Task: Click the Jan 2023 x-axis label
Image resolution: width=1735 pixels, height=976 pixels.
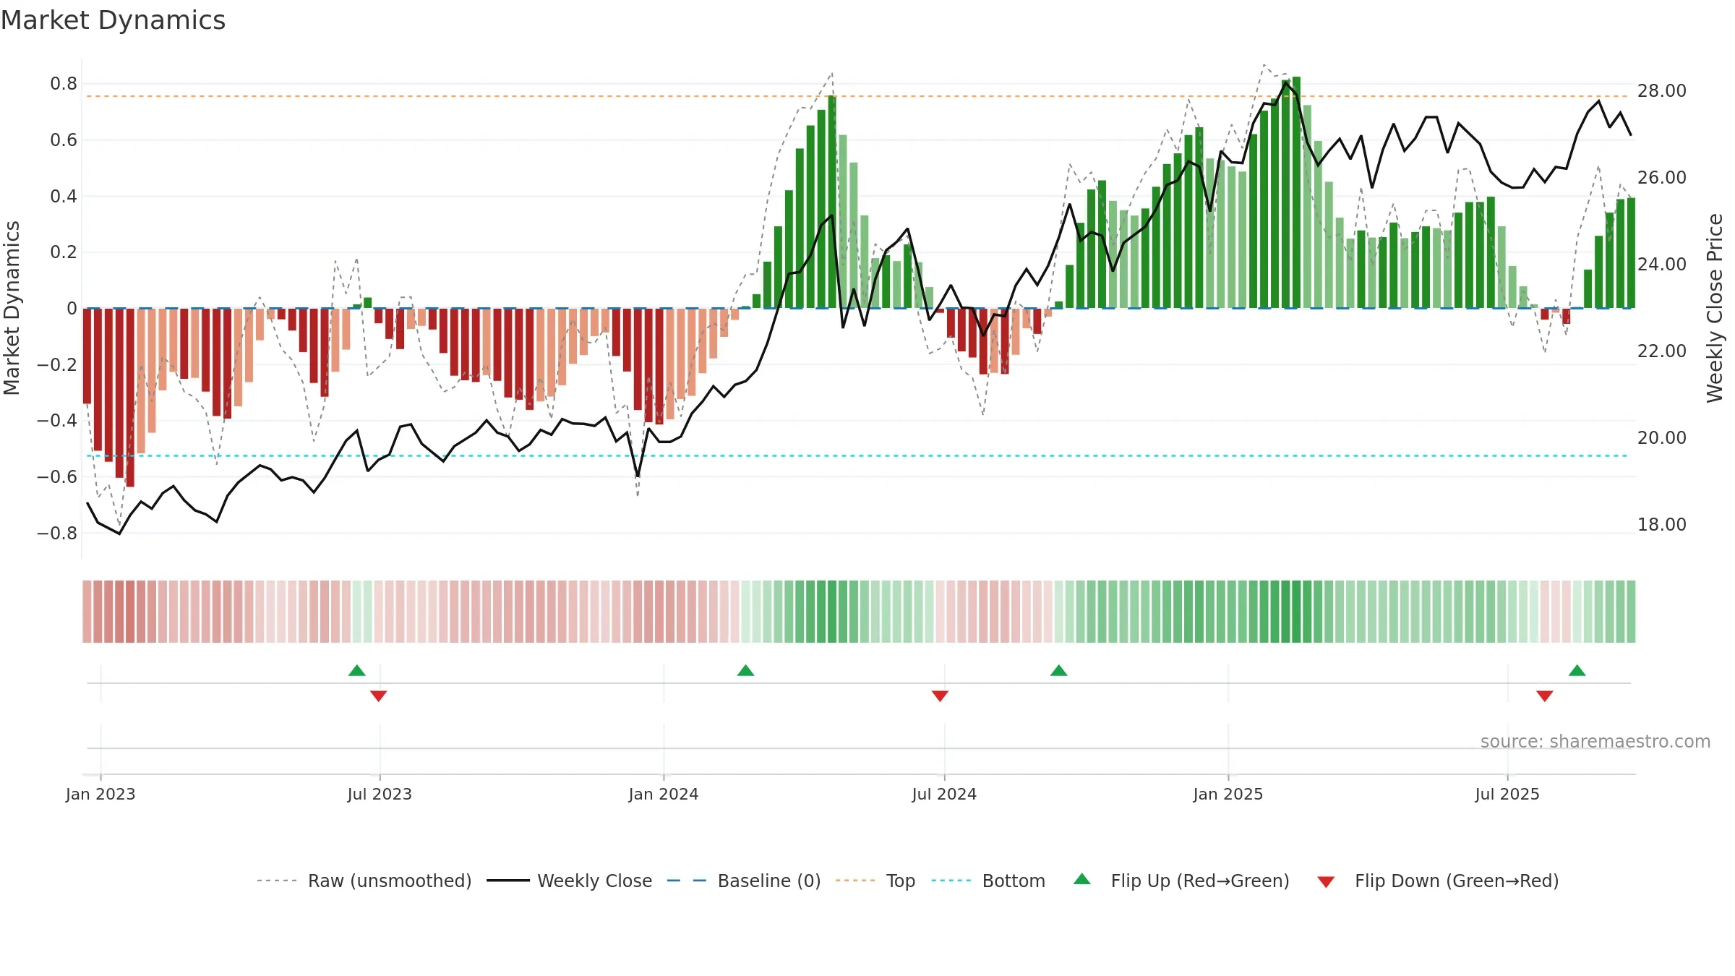Action: tap(100, 794)
